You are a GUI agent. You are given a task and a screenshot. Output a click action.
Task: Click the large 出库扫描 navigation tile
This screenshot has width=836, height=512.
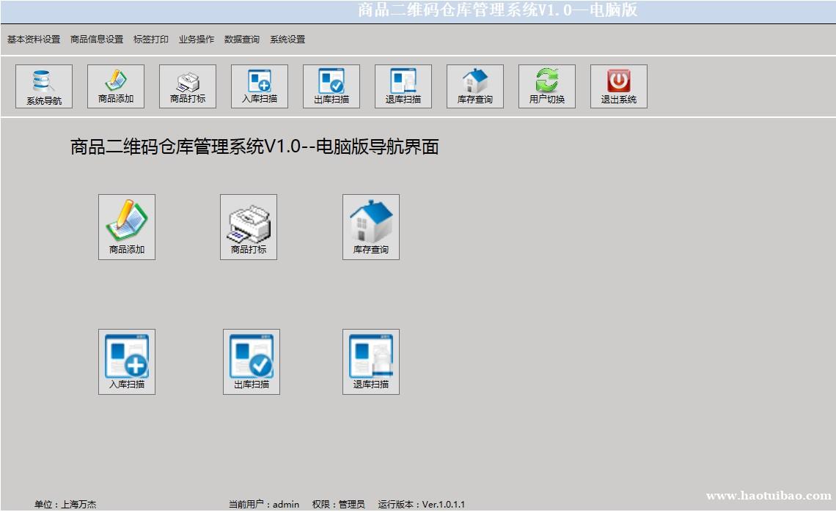coord(252,361)
